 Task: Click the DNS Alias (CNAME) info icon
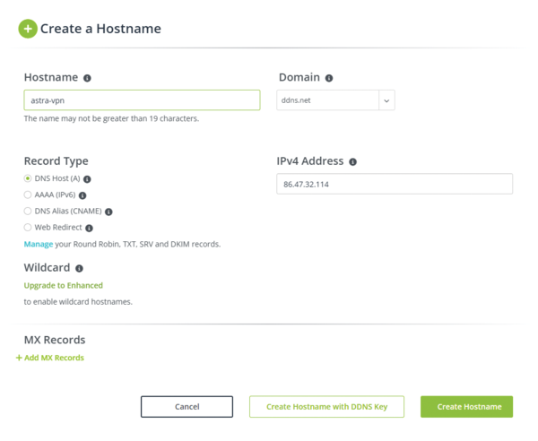[108, 212]
